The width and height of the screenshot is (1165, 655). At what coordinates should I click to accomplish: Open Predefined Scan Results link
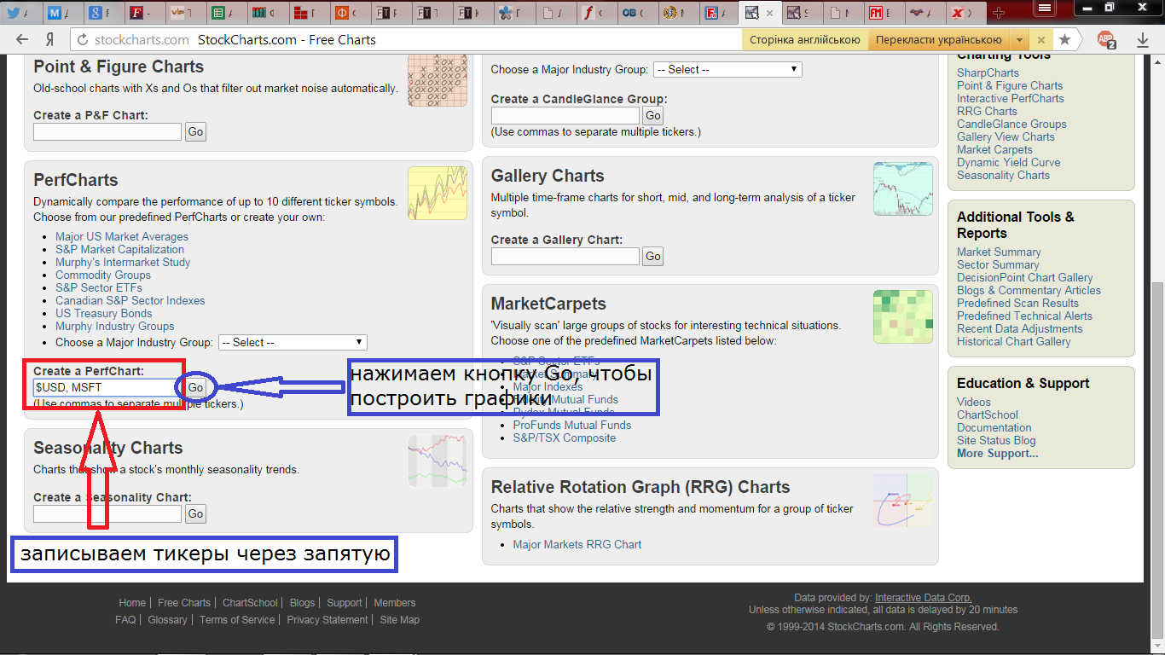pyautogui.click(x=1017, y=303)
